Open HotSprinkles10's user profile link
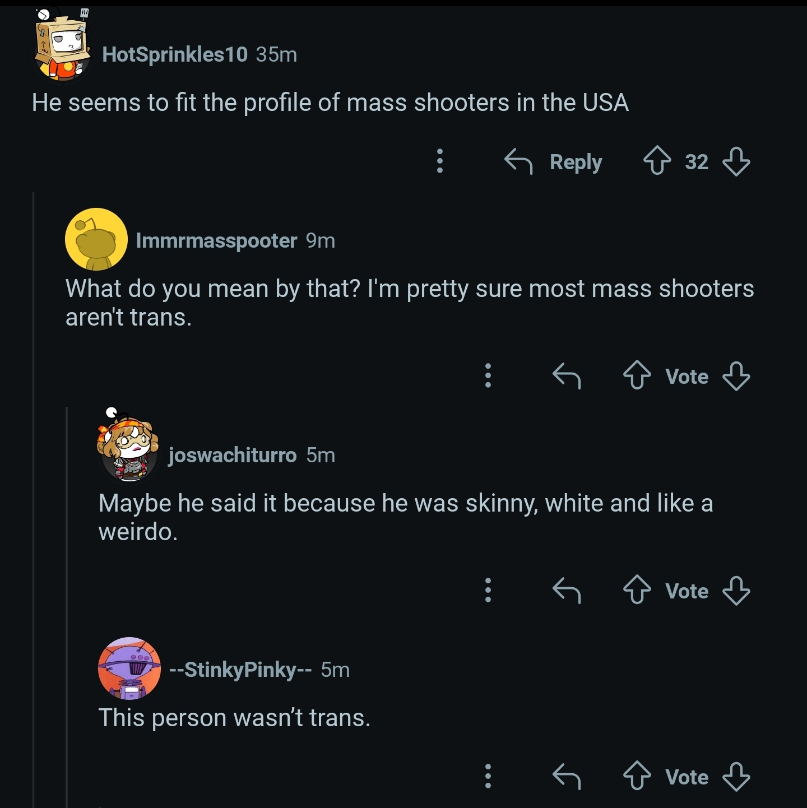This screenshot has width=807, height=808. (x=175, y=54)
